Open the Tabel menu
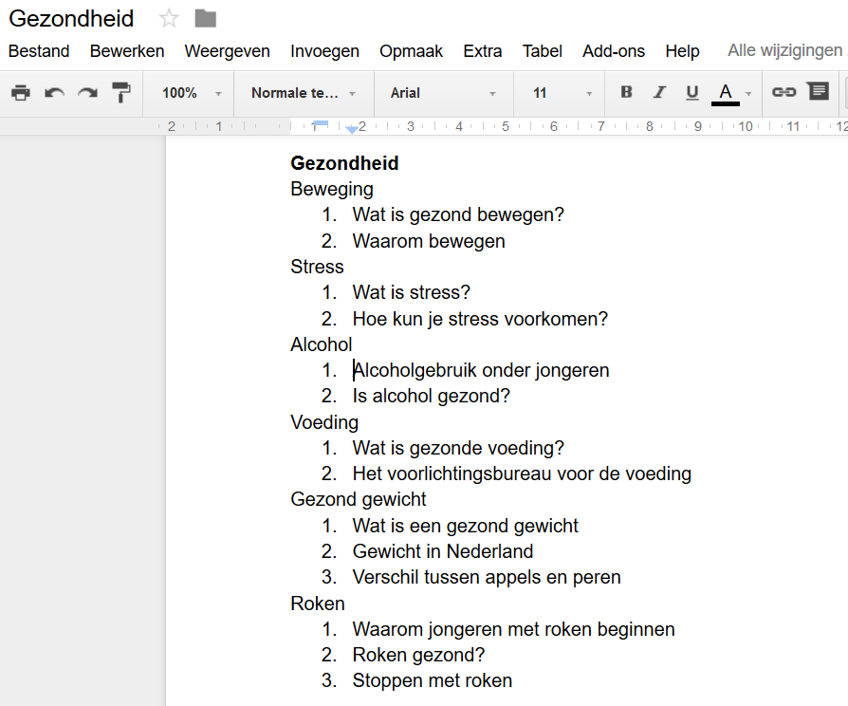848x706 pixels. click(x=542, y=51)
